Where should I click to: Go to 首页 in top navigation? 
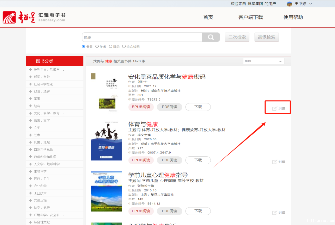coord(208,17)
